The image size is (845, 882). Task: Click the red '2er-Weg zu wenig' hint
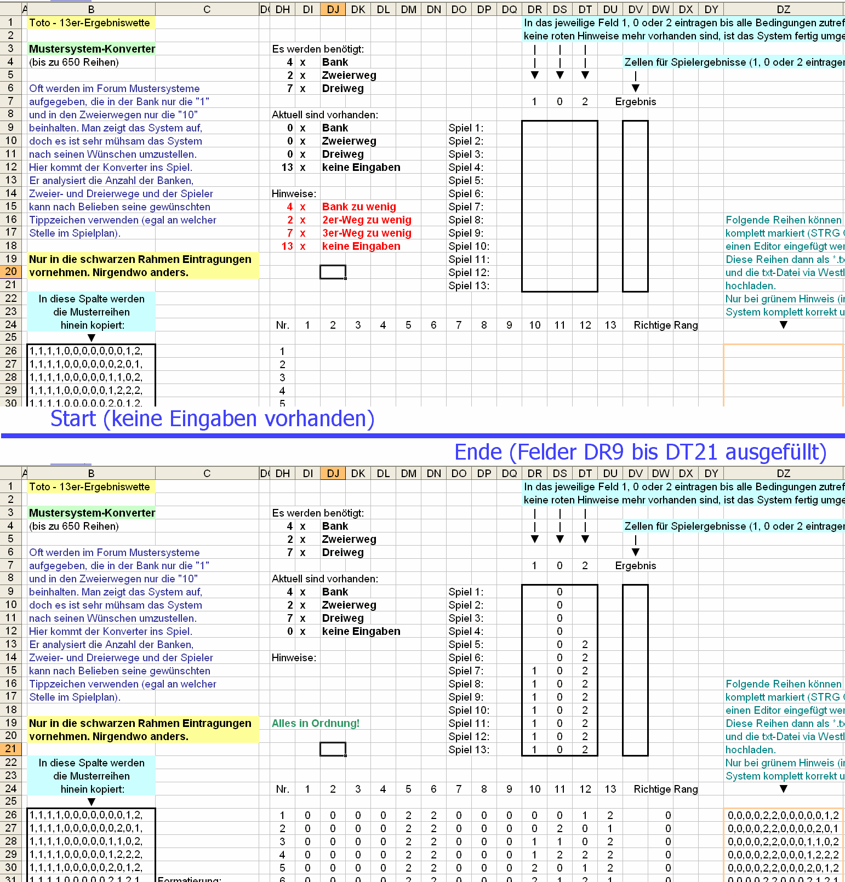click(x=367, y=220)
